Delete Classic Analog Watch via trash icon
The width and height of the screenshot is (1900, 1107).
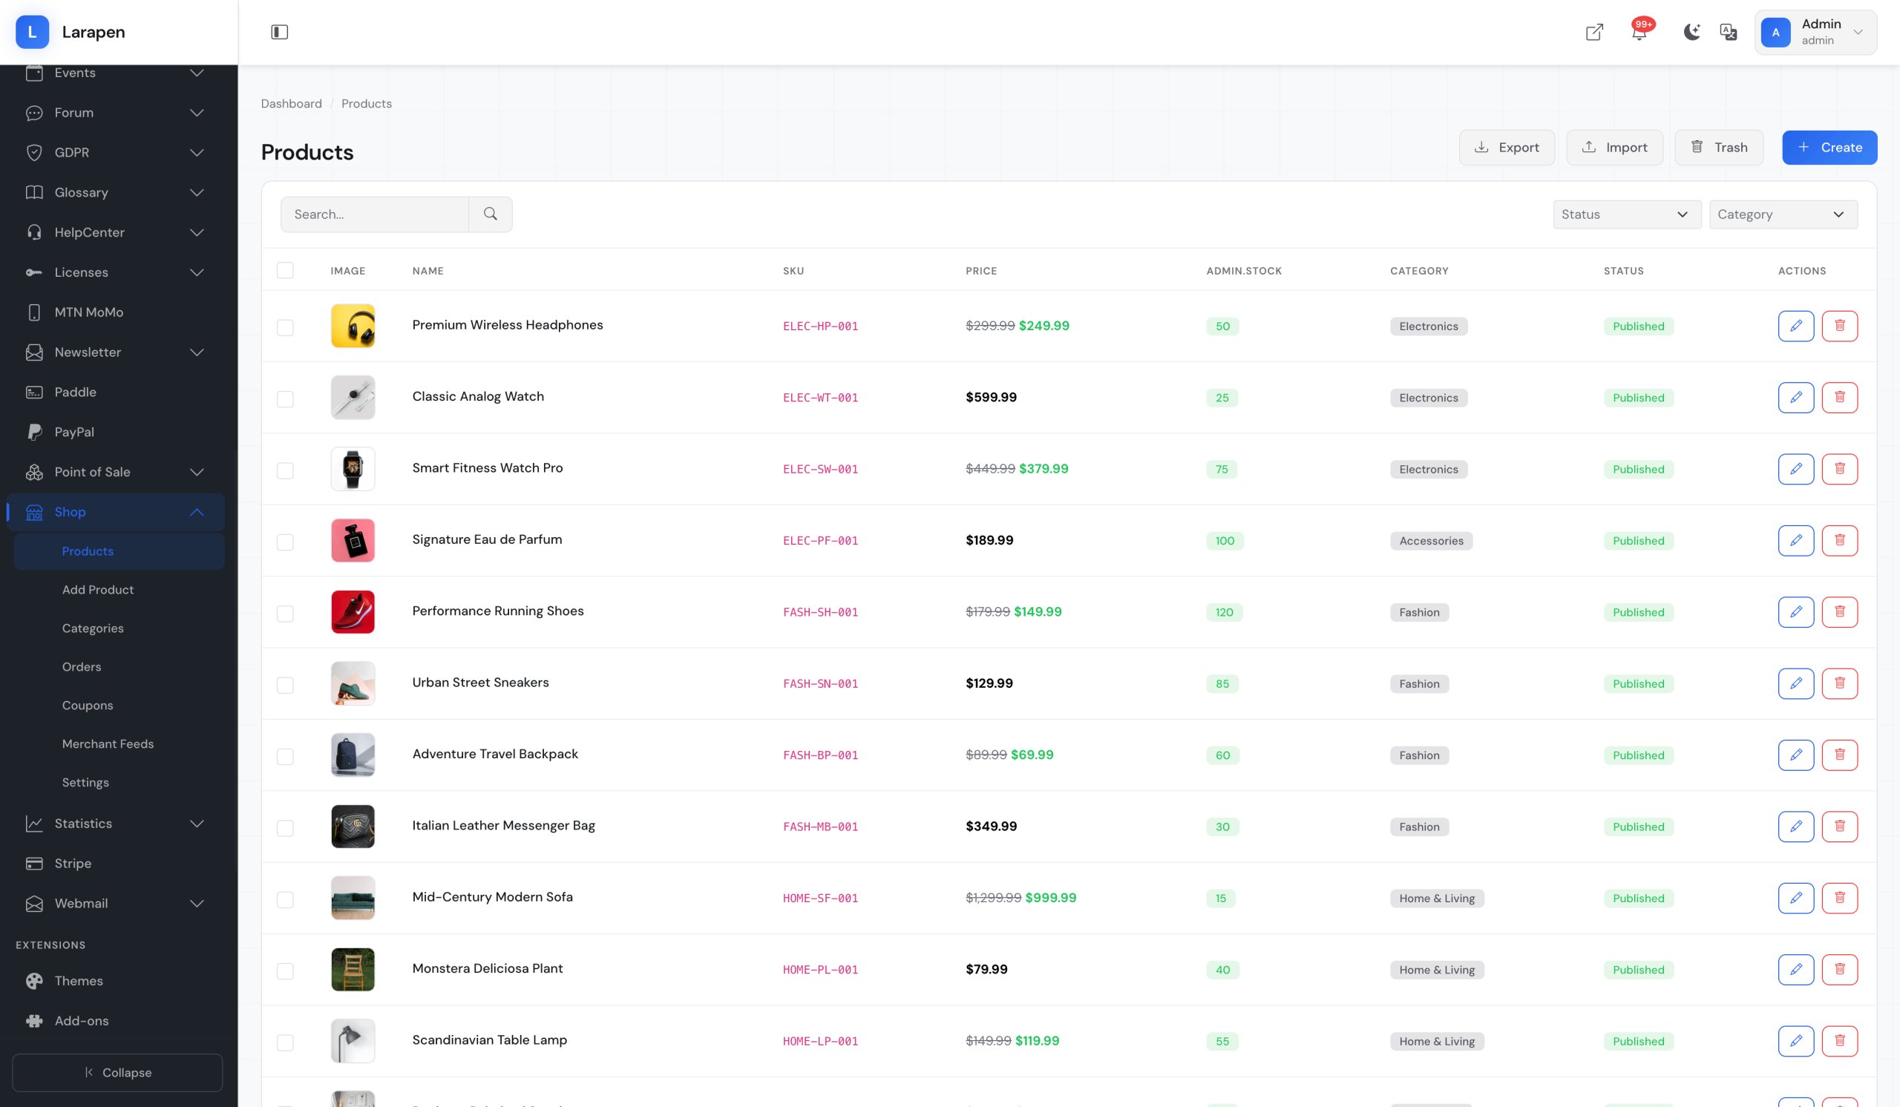pyautogui.click(x=1839, y=397)
